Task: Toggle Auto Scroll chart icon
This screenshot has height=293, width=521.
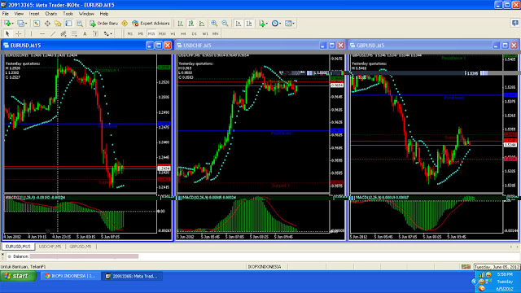Action: pos(239,24)
